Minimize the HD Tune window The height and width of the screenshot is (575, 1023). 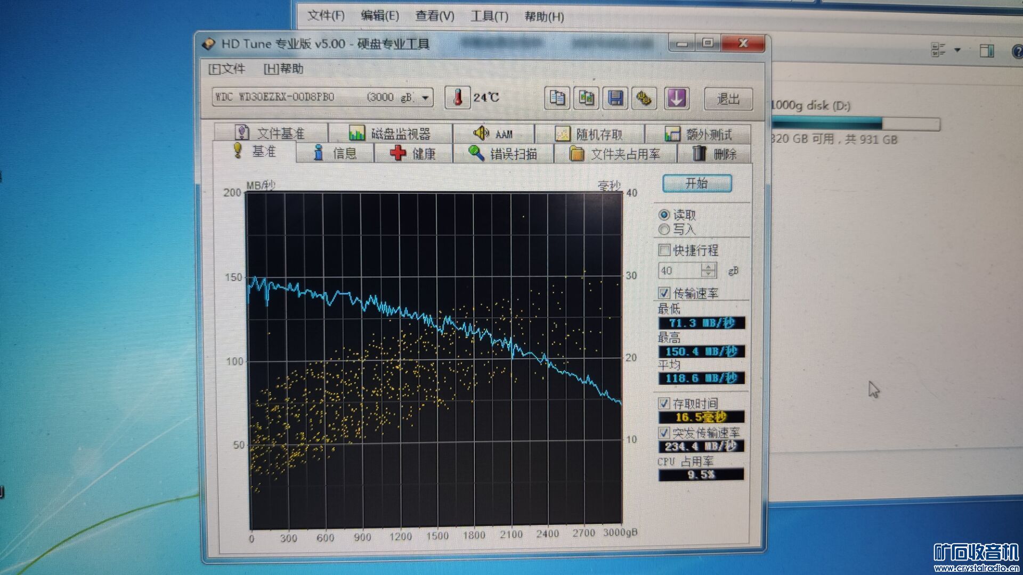(682, 43)
